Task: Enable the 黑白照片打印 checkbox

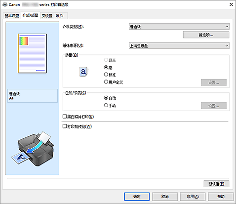Action: pyautogui.click(x=65, y=117)
